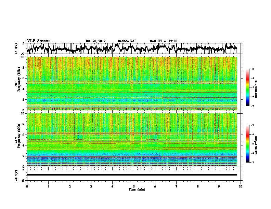The height and width of the screenshot is (209, 271).
Task: Click the "station=KAP" label
Action: click(127, 41)
